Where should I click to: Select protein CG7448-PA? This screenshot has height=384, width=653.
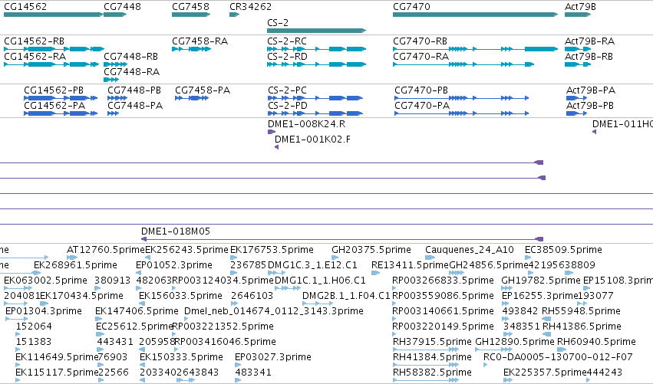pos(114,113)
